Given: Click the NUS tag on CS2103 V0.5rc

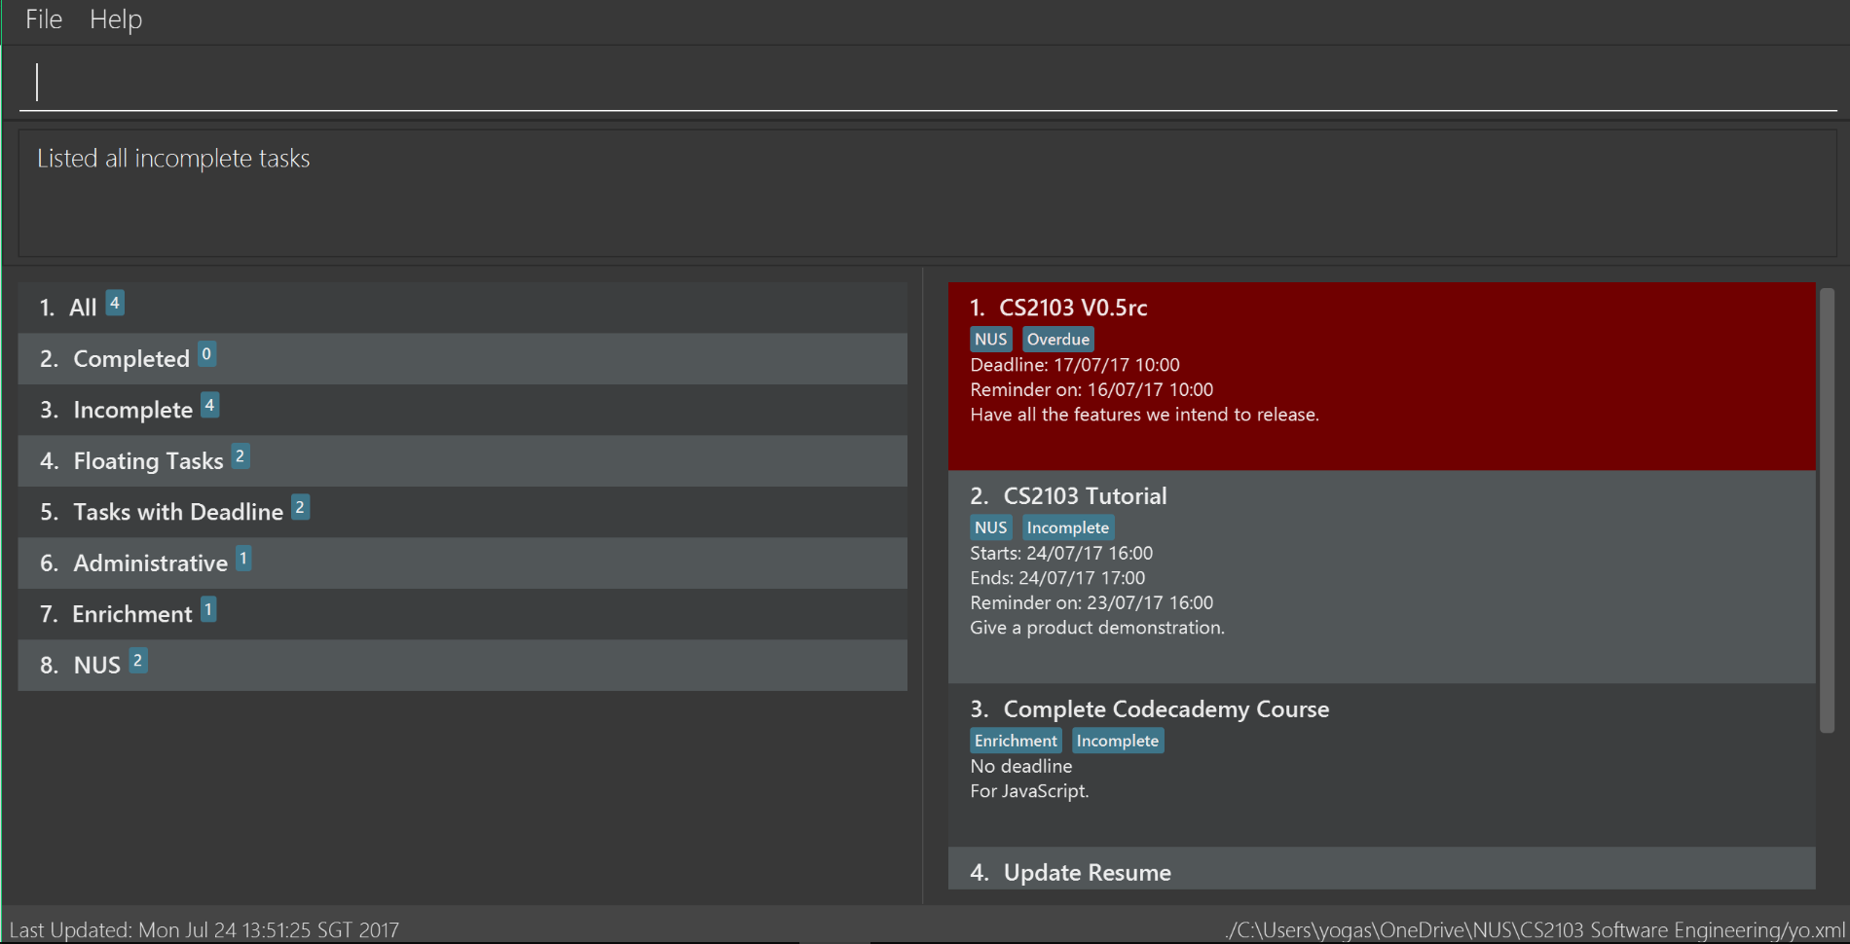Looking at the screenshot, I should (991, 339).
